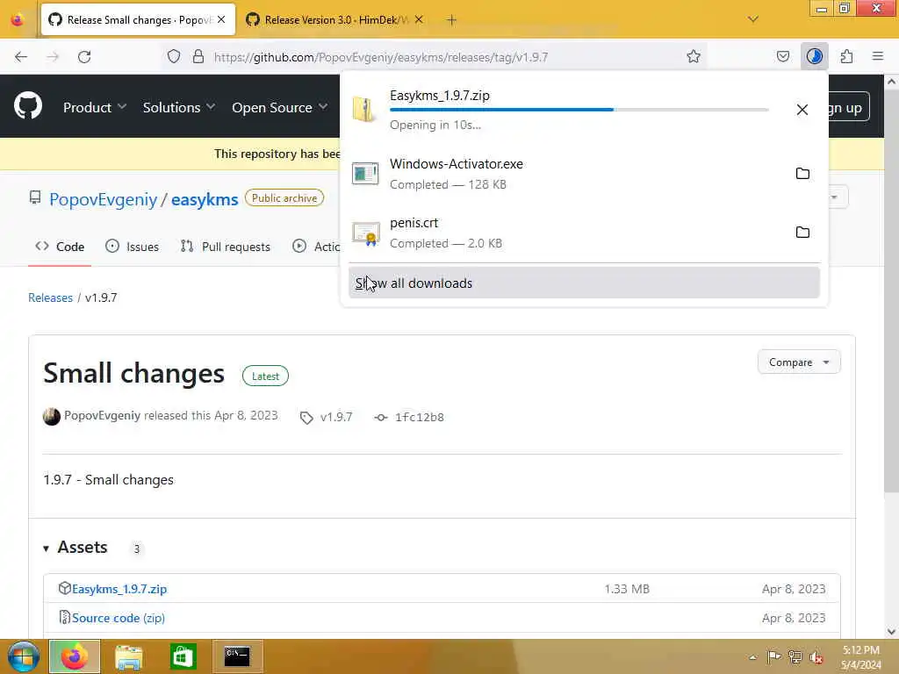Show penis.crt in its folder

802,232
